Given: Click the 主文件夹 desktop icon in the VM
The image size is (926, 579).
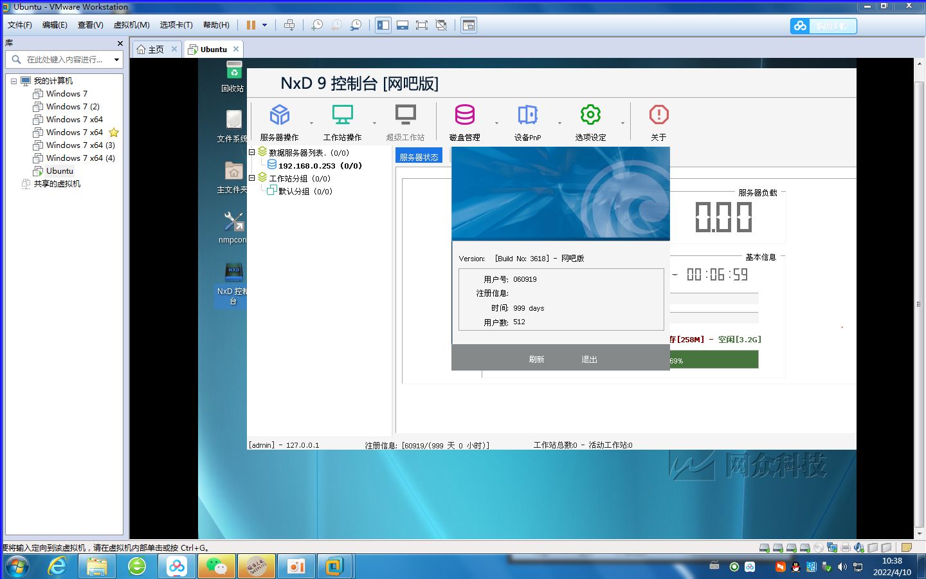Looking at the screenshot, I should (x=233, y=177).
